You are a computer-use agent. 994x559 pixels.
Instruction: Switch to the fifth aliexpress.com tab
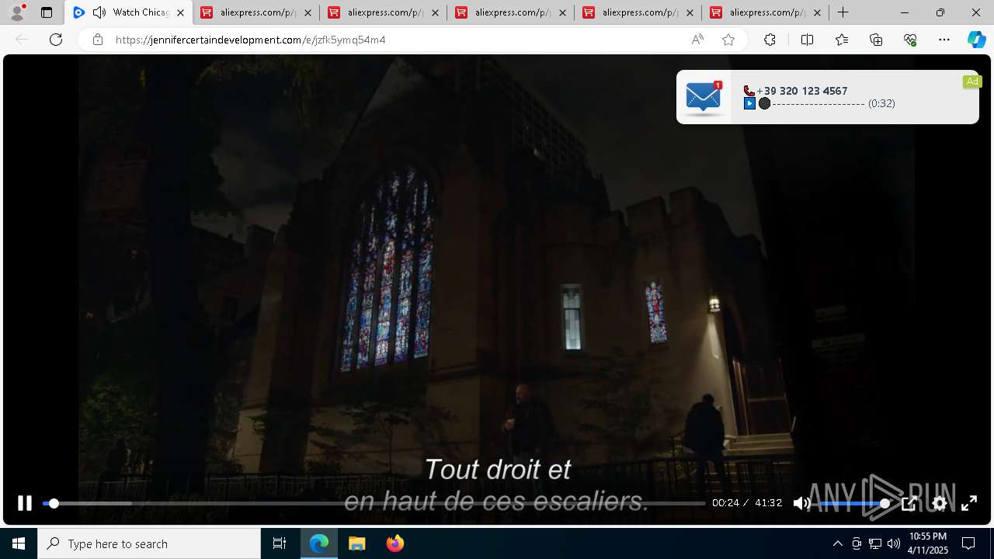coord(766,12)
